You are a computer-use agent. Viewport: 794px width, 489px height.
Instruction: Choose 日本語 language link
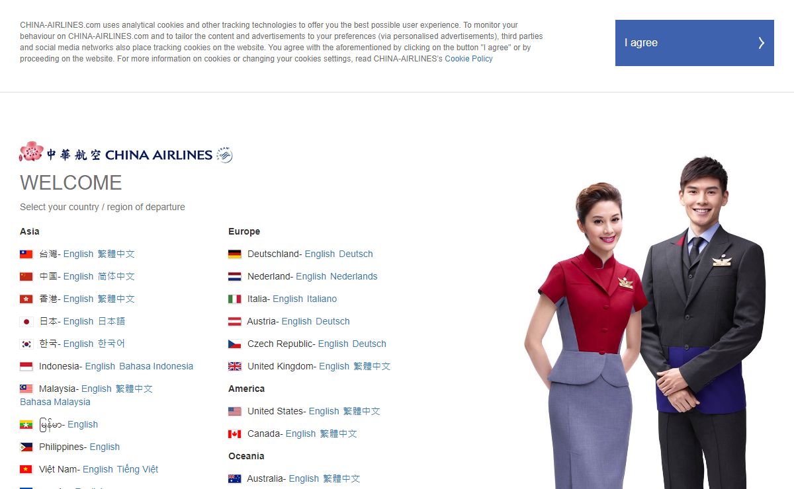click(x=112, y=321)
